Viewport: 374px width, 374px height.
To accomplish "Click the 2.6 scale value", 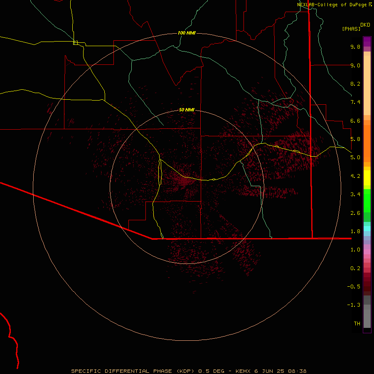I will point(355,213).
